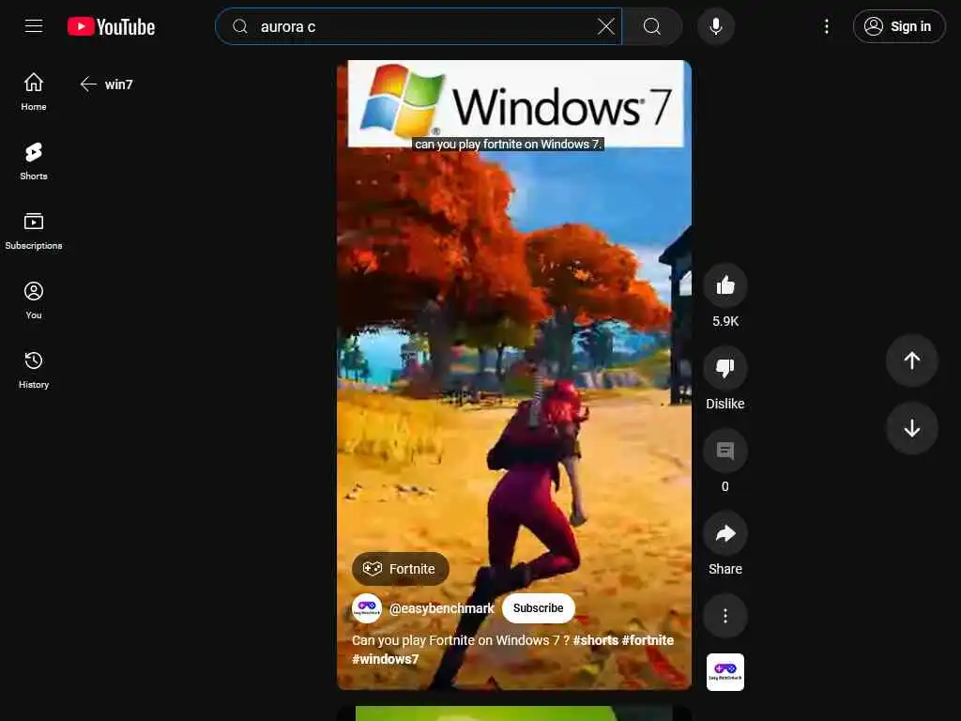
Task: Start voice search with microphone
Action: pos(716,26)
